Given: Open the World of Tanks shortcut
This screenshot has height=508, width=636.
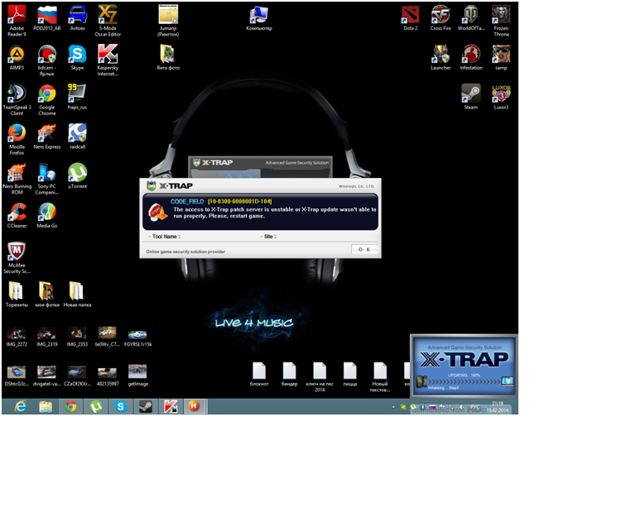Looking at the screenshot, I should (x=470, y=15).
